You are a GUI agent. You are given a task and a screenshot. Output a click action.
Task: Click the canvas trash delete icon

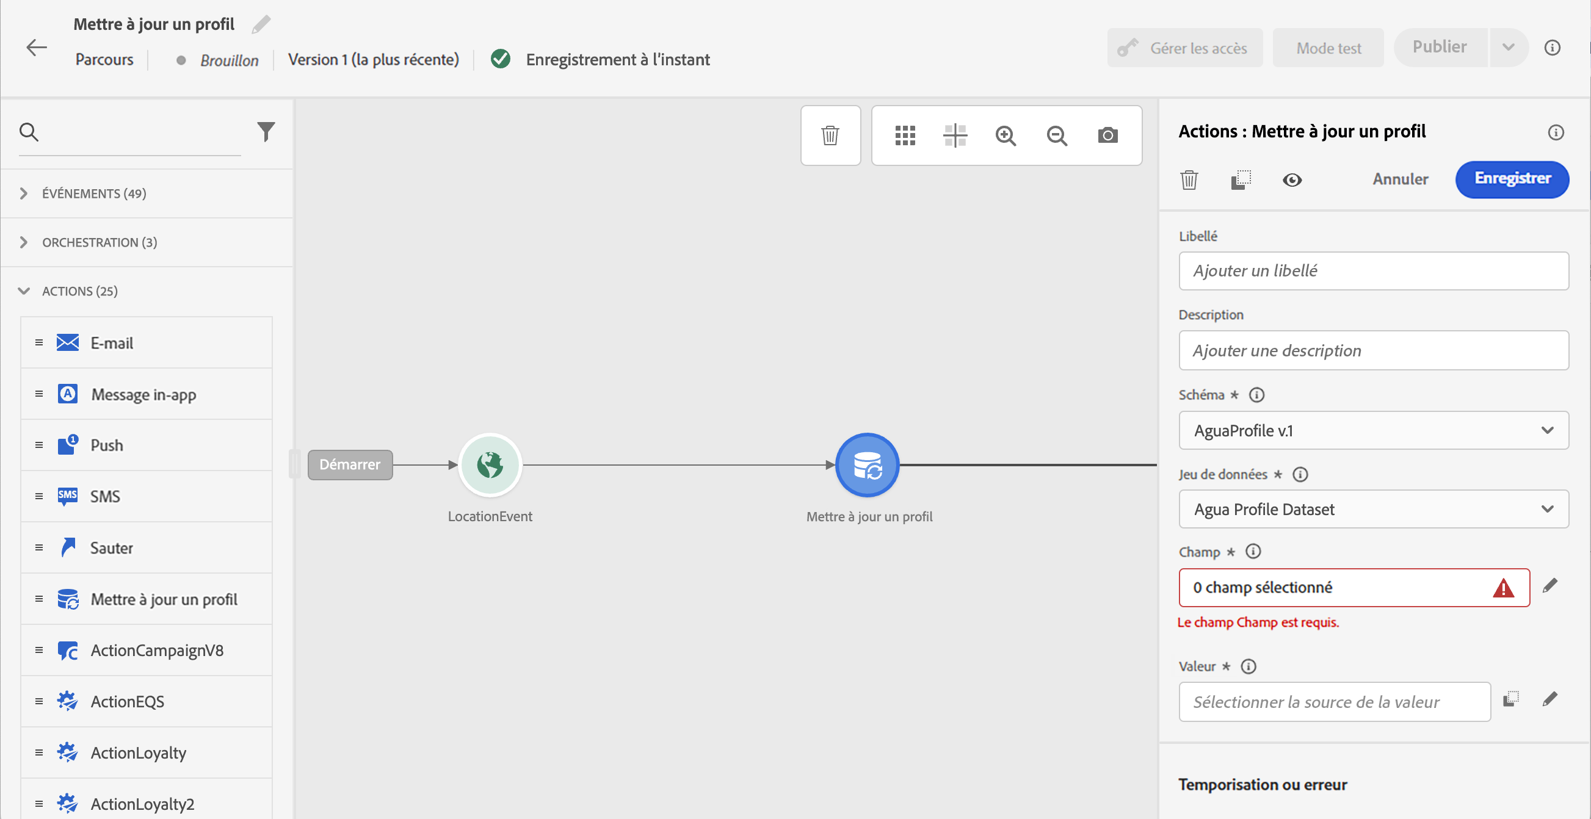(x=830, y=135)
